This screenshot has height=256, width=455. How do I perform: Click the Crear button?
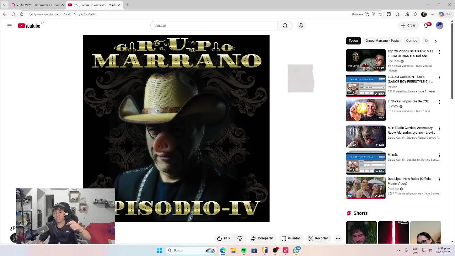(x=408, y=26)
